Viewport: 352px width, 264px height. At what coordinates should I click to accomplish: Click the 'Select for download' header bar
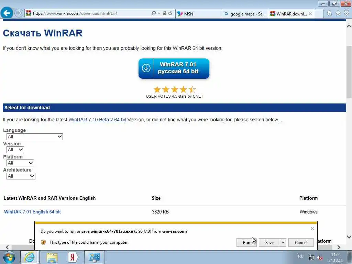(174, 108)
